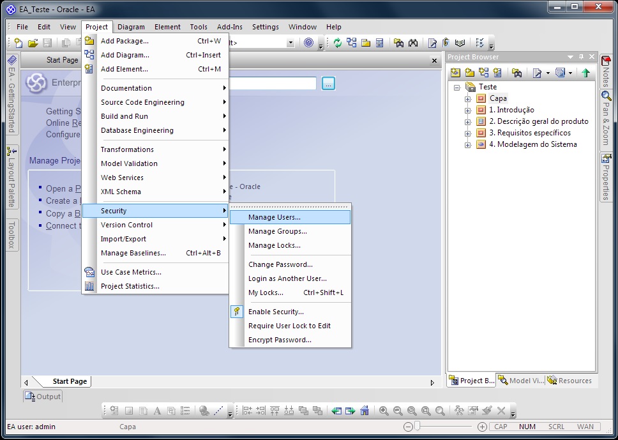Viewport: 618px width, 440px height.
Task: Open the File menu
Action: click(x=22, y=27)
